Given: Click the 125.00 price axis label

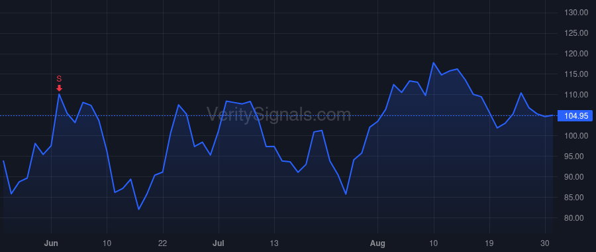Looking at the screenshot, I should point(576,34).
